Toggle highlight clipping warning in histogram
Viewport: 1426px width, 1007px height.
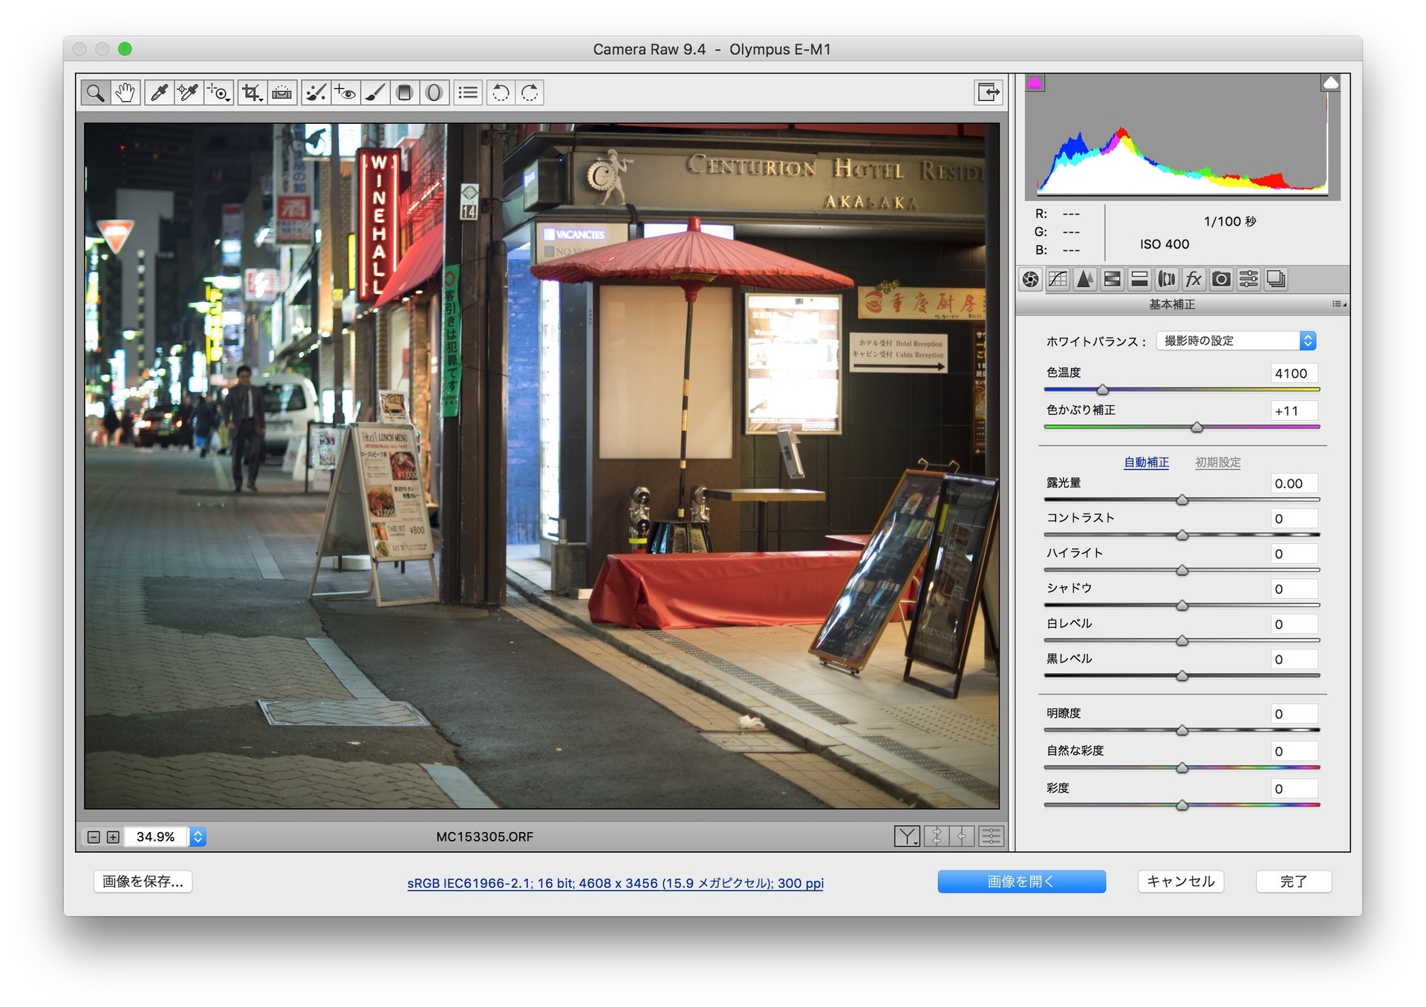1330,83
